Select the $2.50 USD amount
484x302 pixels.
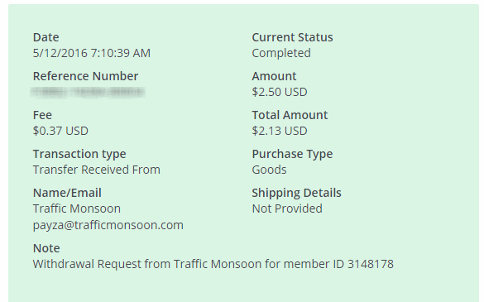coord(280,92)
